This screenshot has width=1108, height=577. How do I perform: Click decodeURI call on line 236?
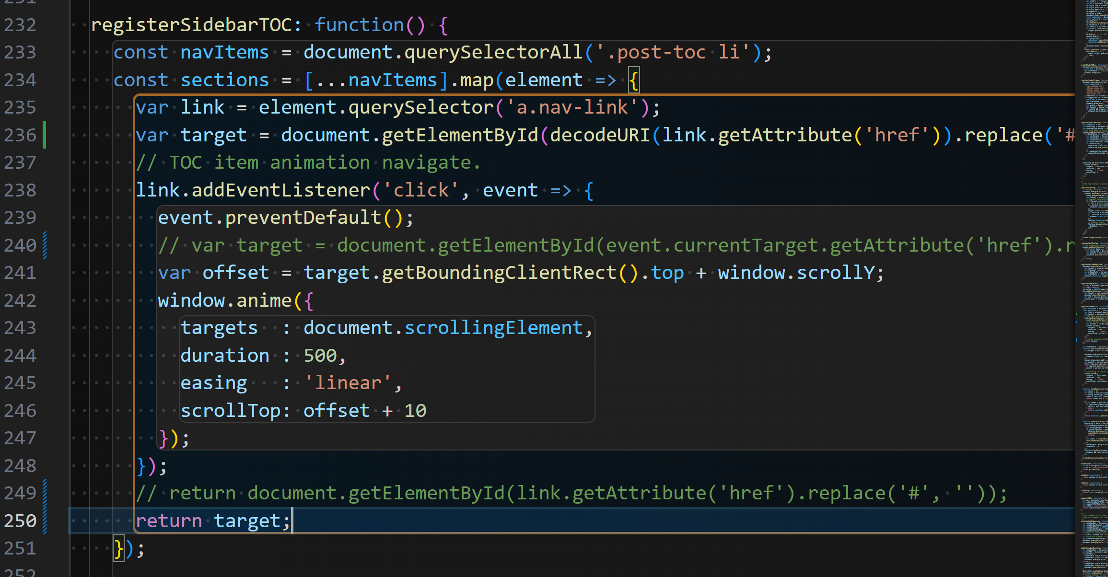(x=599, y=135)
